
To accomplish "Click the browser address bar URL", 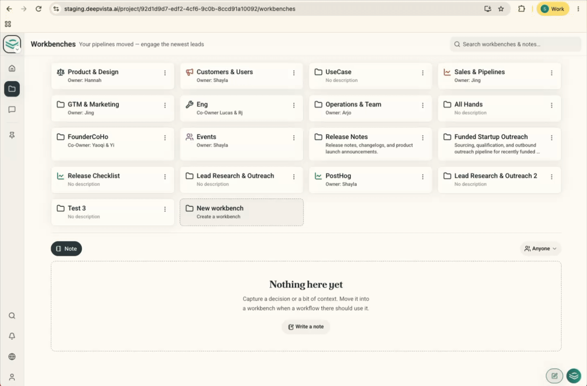I will [x=179, y=9].
